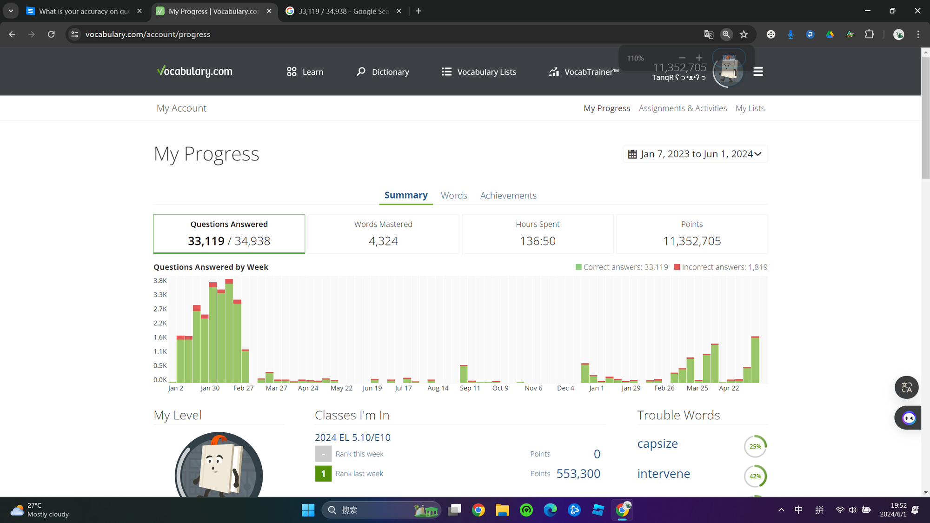Click the microphone extension icon
This screenshot has height=523, width=930.
[x=790, y=34]
